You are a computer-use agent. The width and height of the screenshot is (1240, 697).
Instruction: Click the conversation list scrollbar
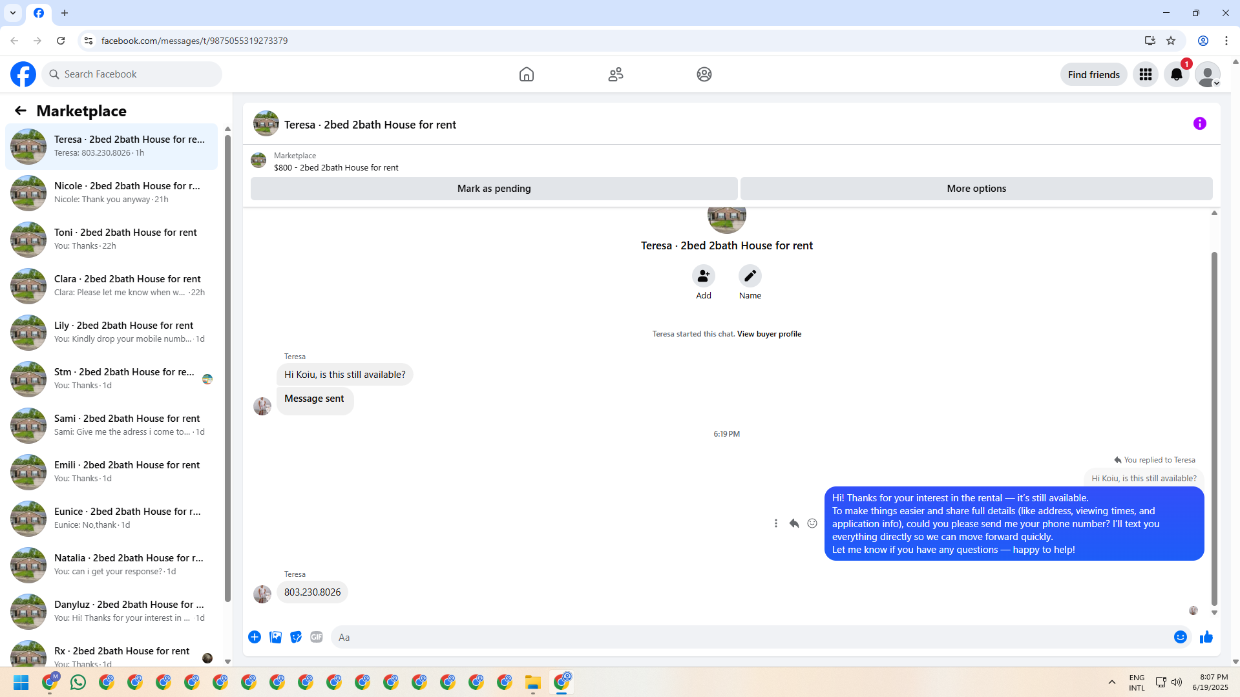pos(227,368)
